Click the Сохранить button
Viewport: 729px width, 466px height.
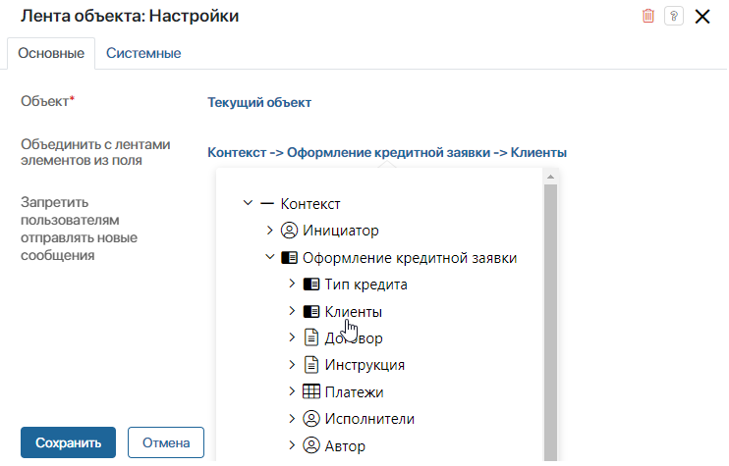[x=68, y=442]
